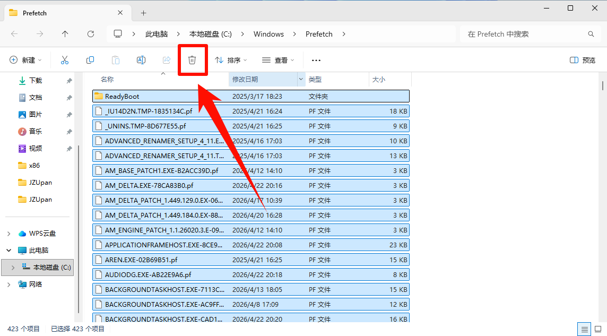The height and width of the screenshot is (336, 607).
Task: Unpin 视频 using its pin icon
Action: [x=70, y=149]
